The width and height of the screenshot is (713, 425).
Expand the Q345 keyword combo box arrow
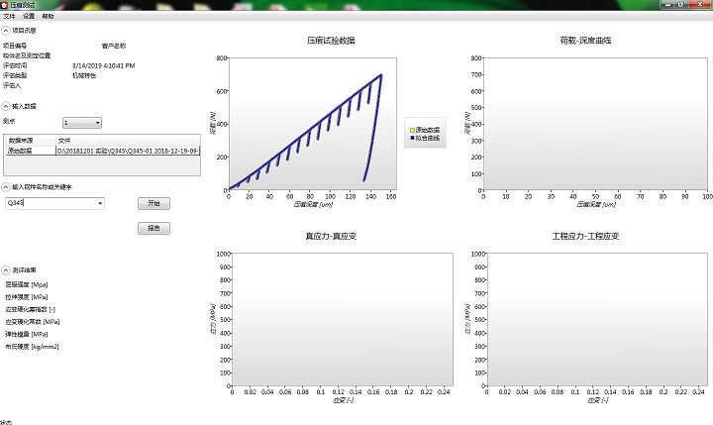[x=100, y=203]
